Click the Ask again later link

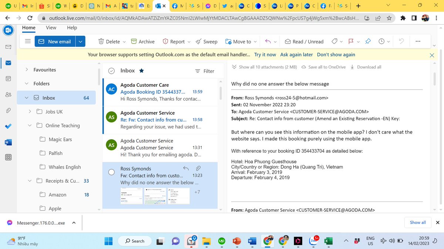(x=296, y=55)
